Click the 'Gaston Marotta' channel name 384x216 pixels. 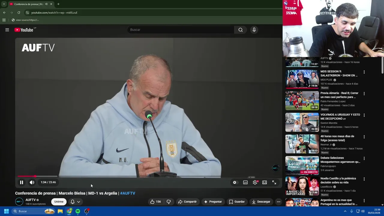pyautogui.click(x=329, y=123)
